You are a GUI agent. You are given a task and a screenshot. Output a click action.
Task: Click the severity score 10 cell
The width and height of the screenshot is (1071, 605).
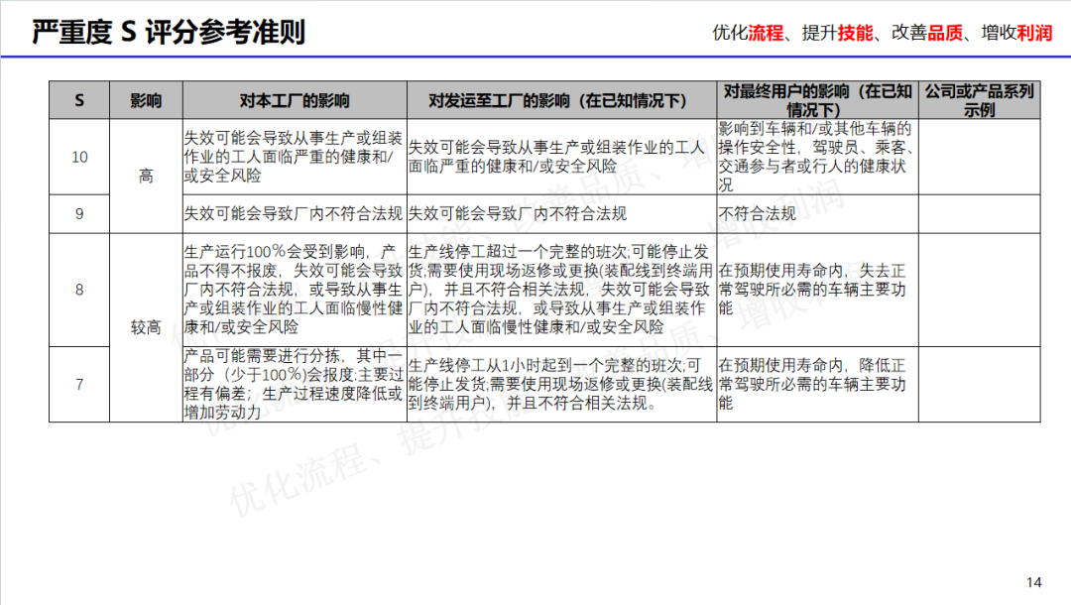(x=79, y=157)
